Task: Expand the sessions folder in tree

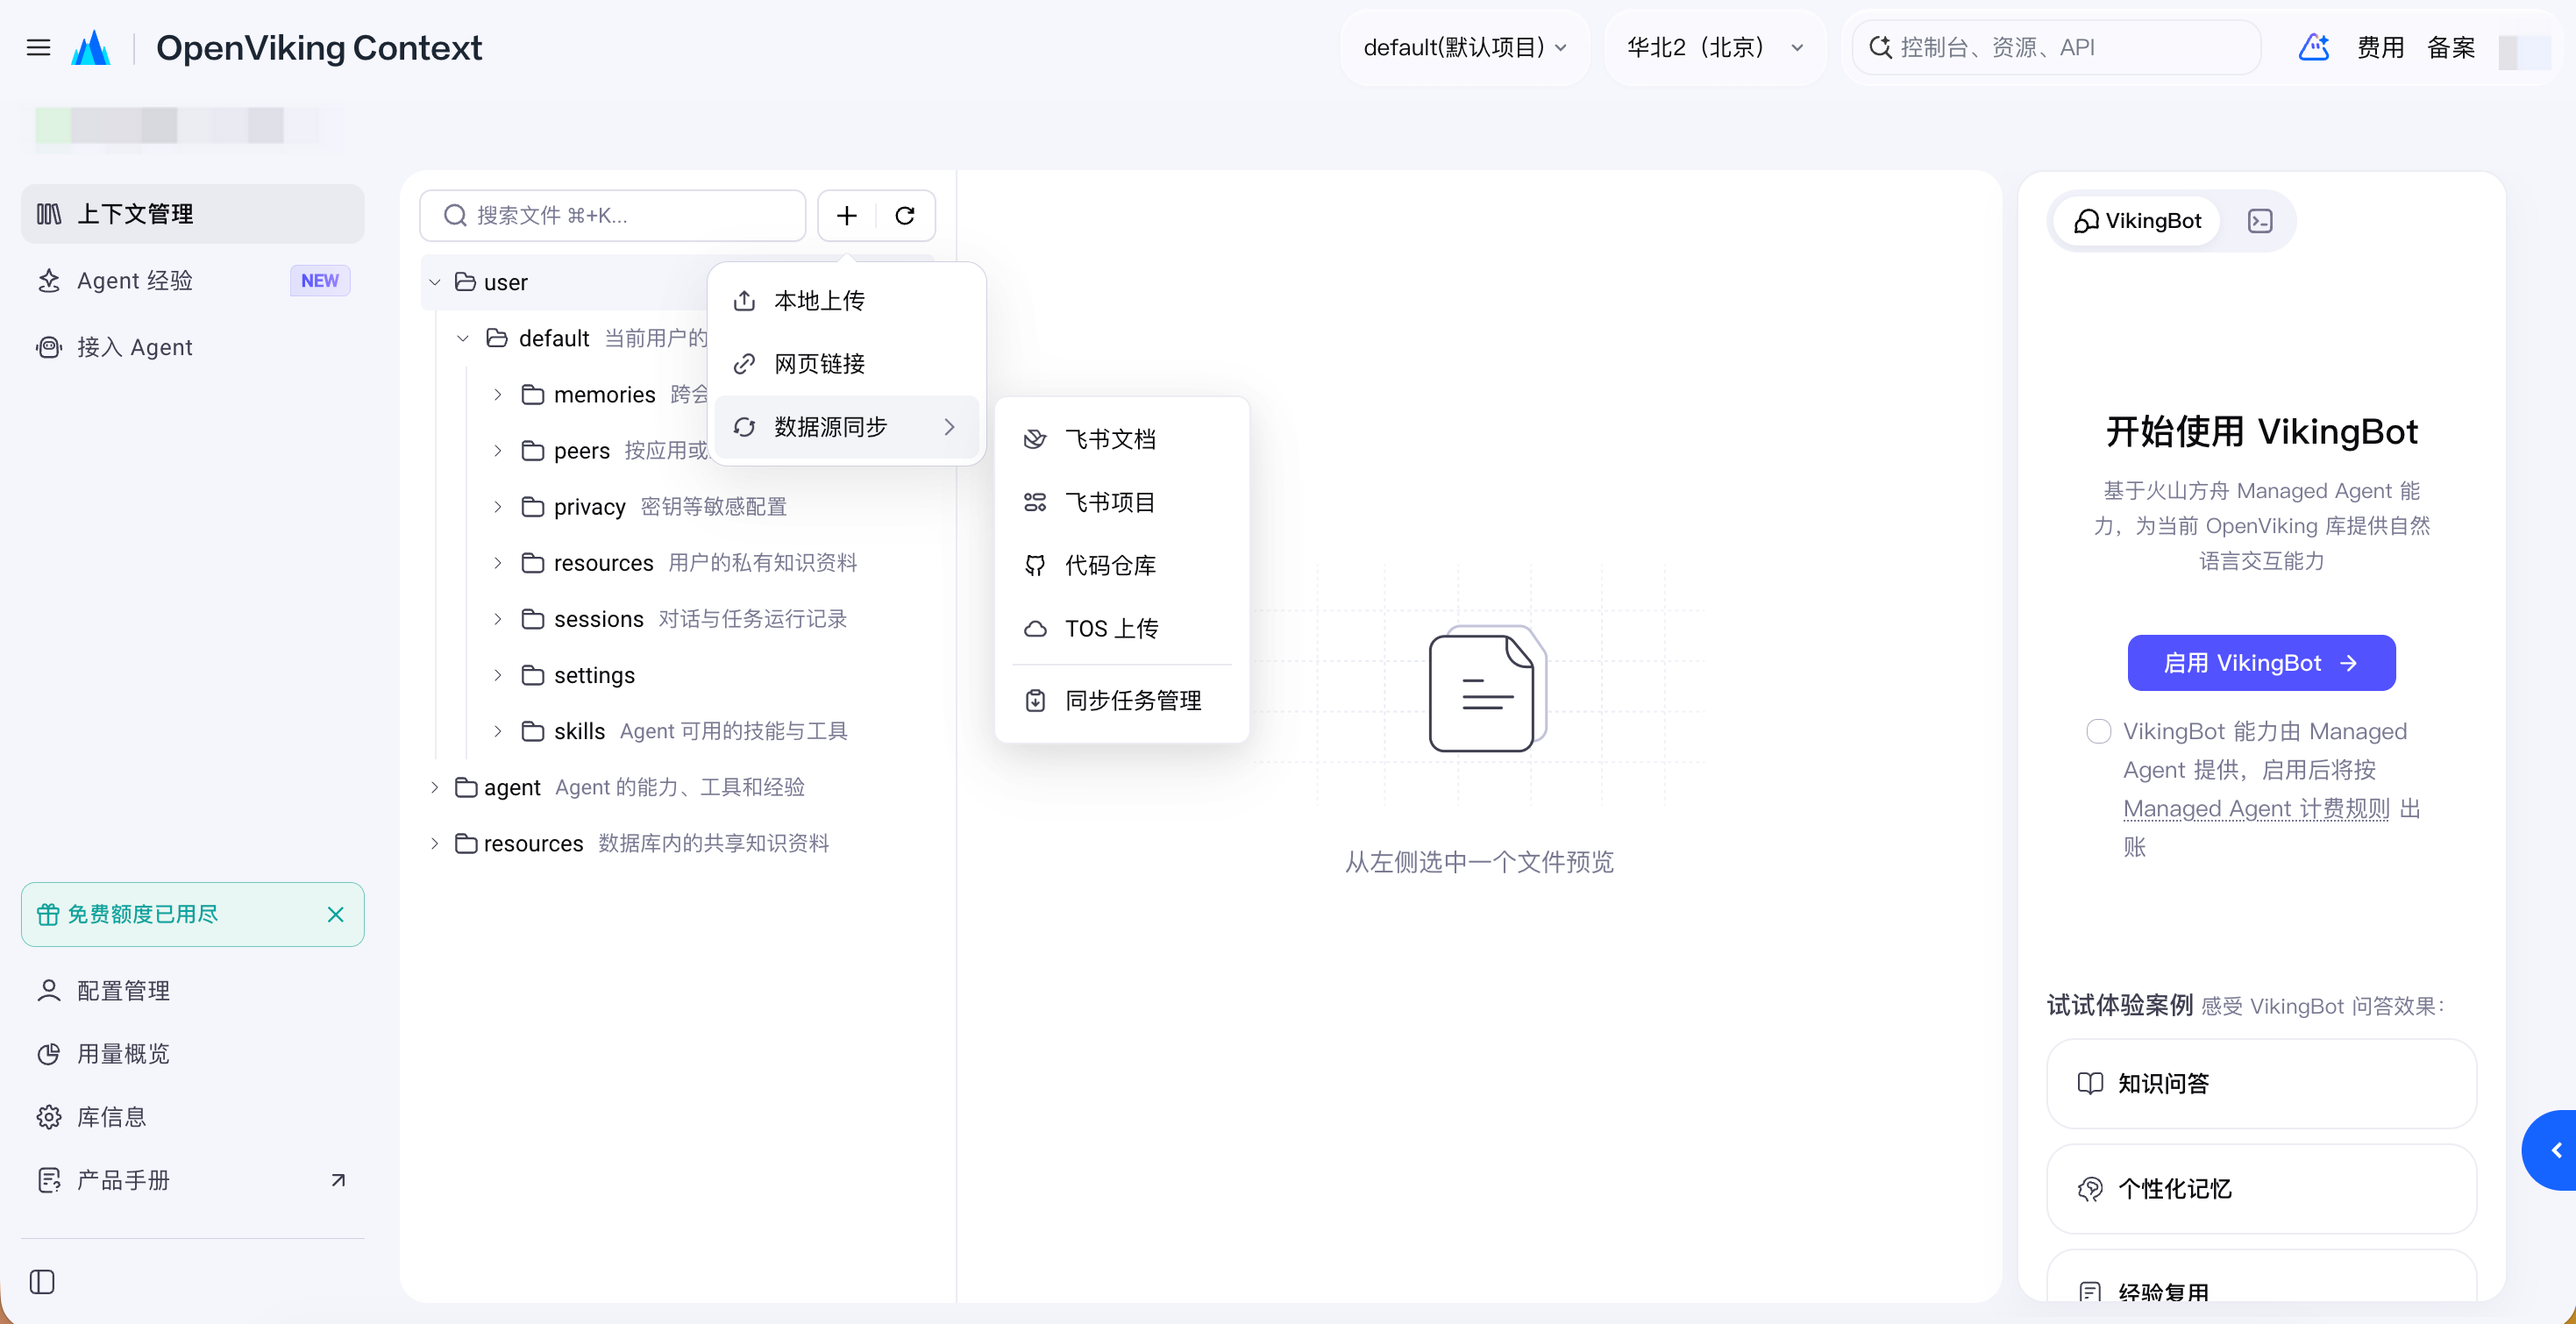Action: [x=498, y=619]
